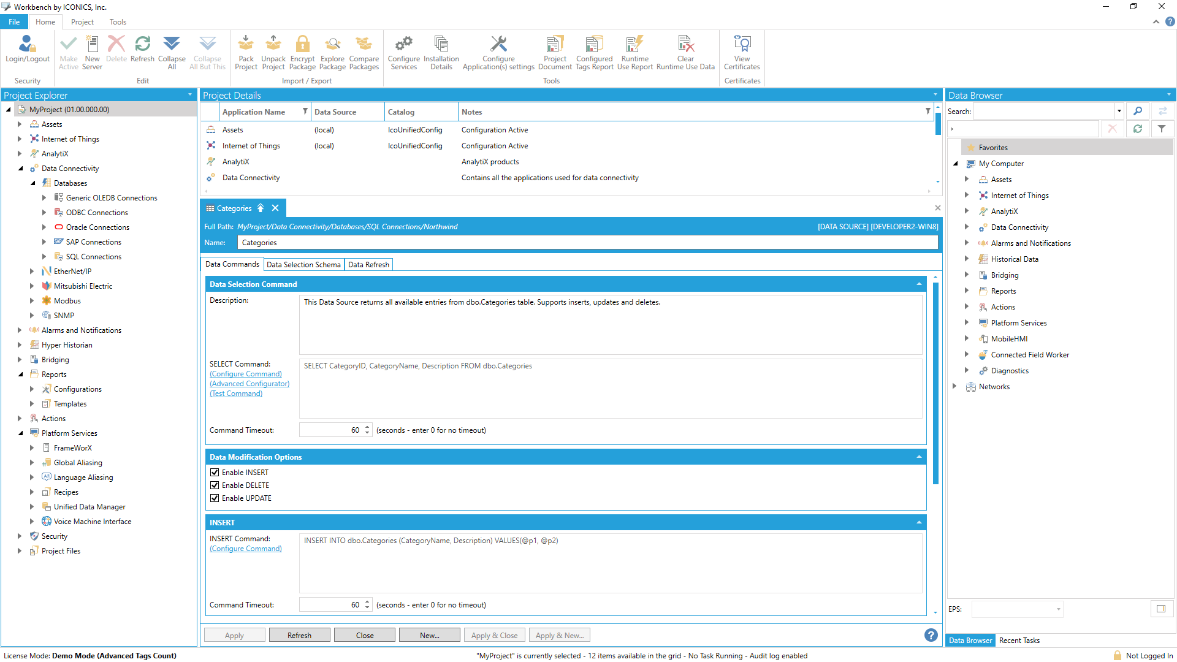Collapse the Data Selection Command section

click(919, 284)
